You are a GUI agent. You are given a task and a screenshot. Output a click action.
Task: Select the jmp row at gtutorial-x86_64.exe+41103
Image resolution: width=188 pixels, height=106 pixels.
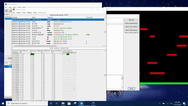[x=58, y=22]
